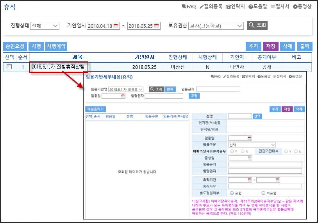The width and height of the screenshot is (318, 223).
Task: Open calendar icon for 출생일 field
Action: (249, 158)
